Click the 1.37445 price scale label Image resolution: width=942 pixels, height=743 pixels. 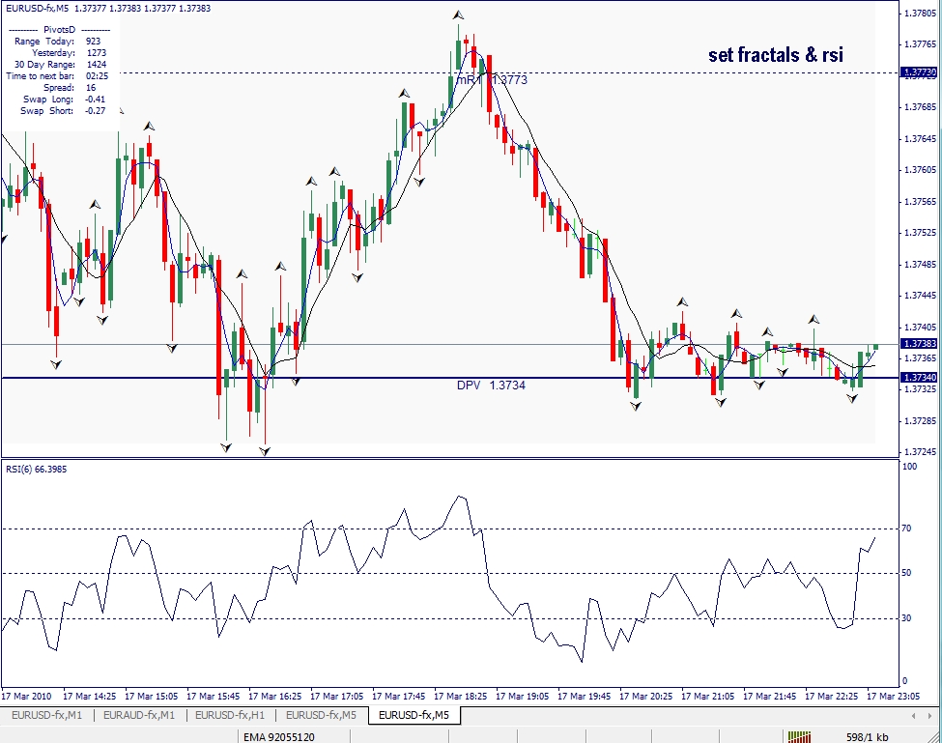pos(920,296)
